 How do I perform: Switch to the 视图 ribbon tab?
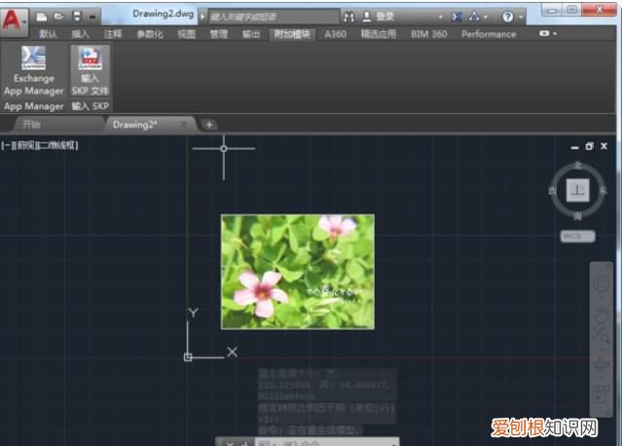[187, 34]
